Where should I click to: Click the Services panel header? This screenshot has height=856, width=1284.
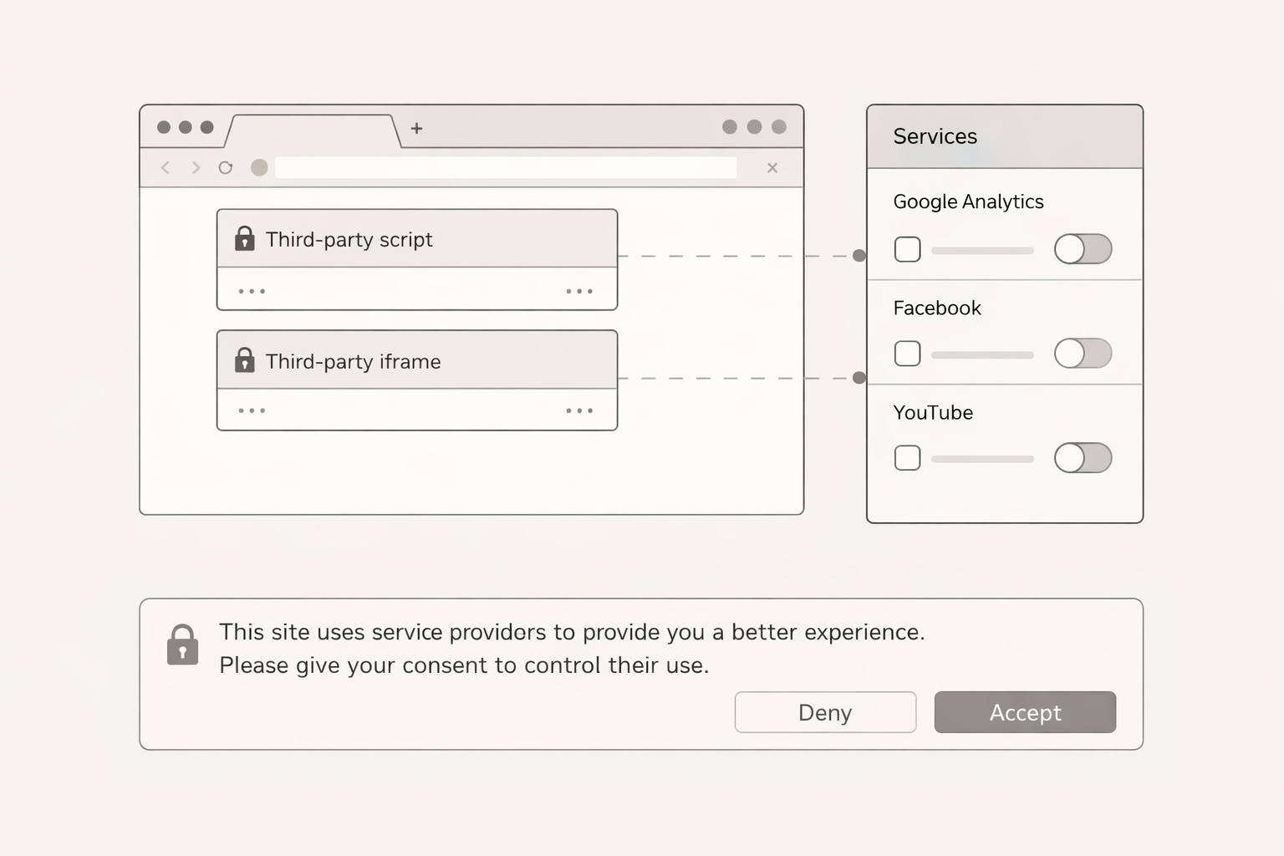(x=1004, y=136)
